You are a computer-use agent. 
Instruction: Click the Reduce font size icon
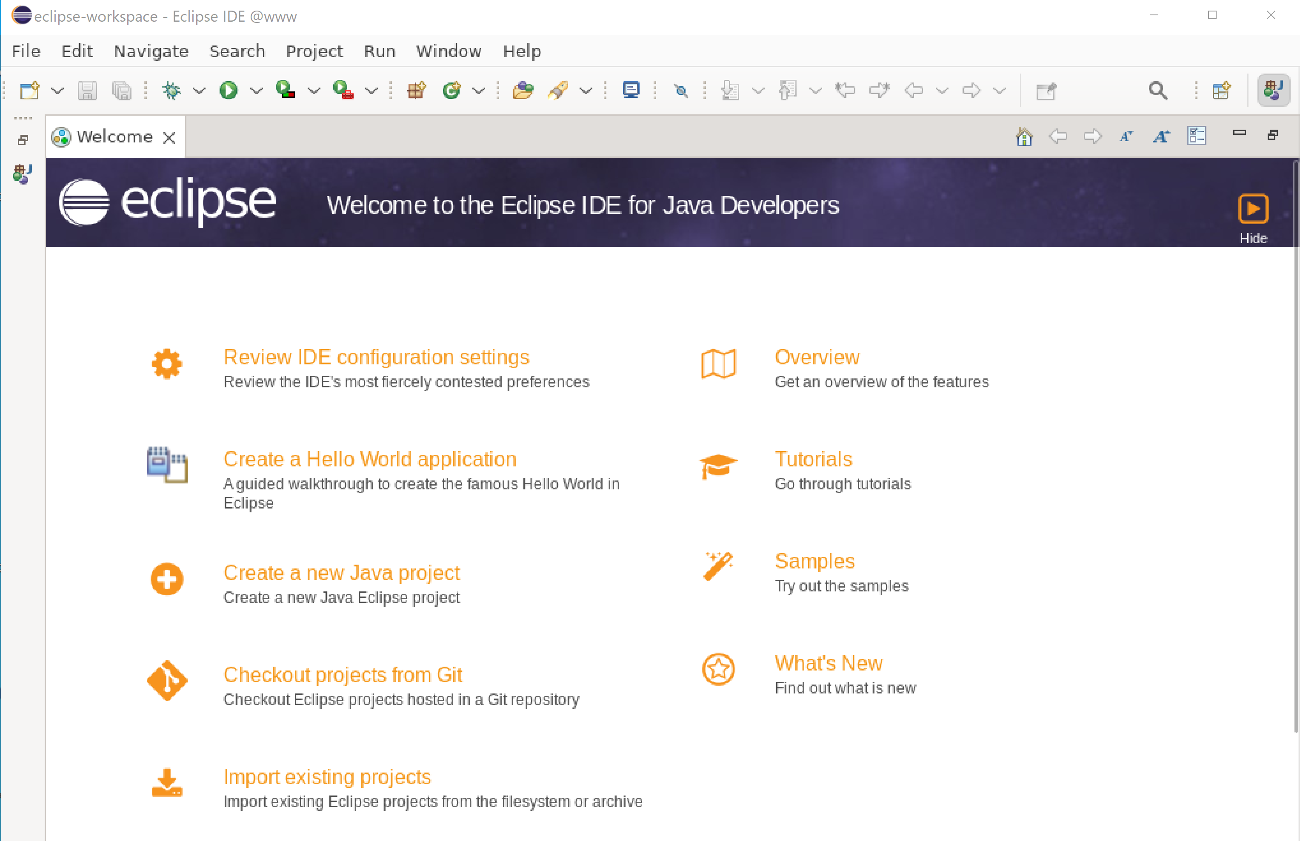1126,136
